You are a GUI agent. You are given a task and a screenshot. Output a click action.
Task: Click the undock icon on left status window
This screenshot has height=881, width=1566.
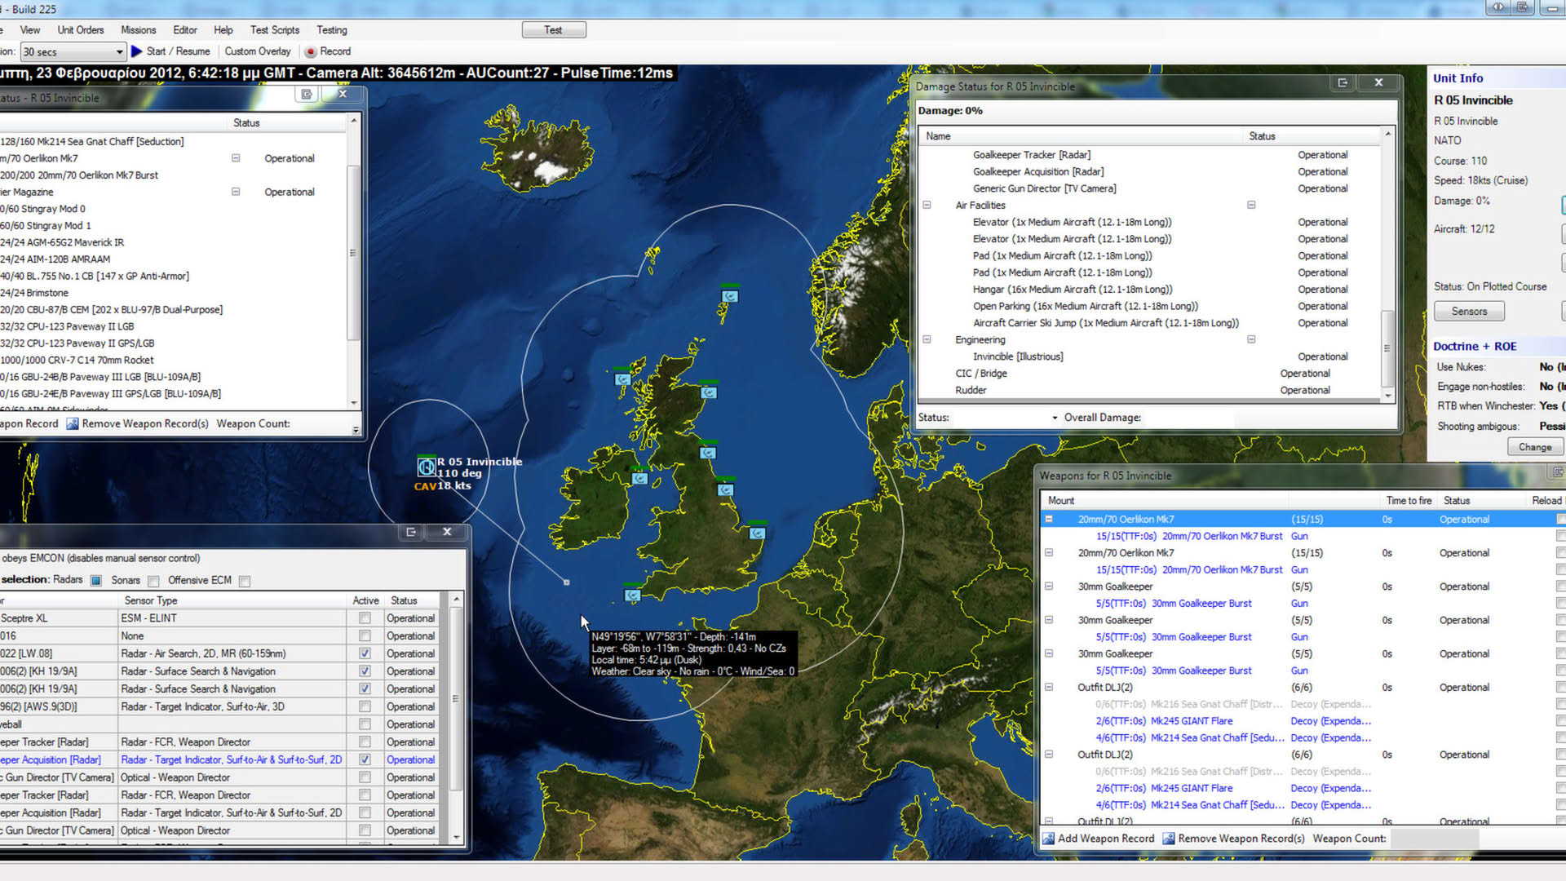pyautogui.click(x=307, y=95)
